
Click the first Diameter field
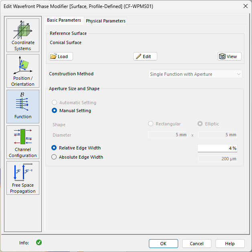click(168, 135)
